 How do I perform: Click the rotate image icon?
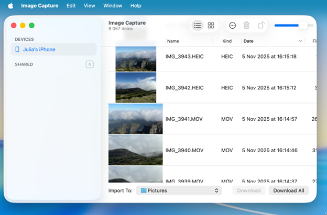pyautogui.click(x=261, y=25)
